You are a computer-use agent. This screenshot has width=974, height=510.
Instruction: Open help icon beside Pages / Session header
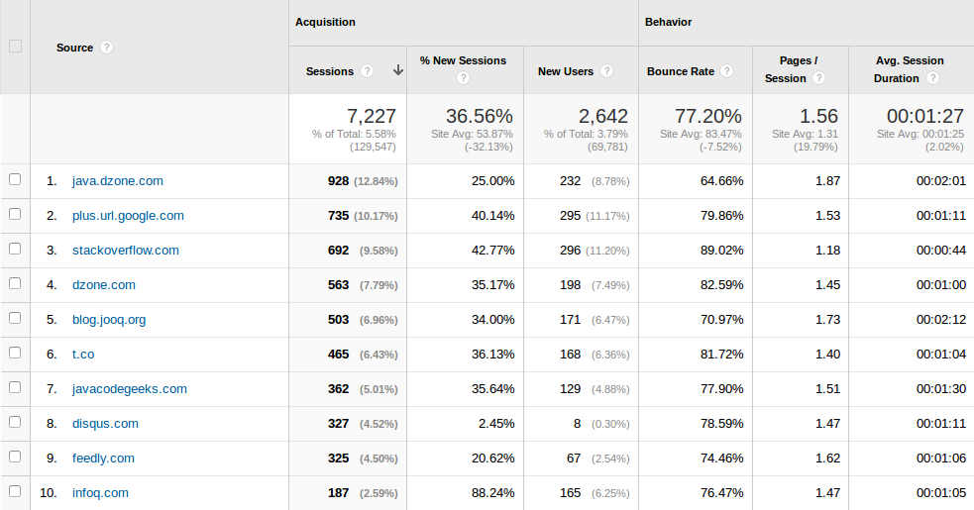(x=818, y=77)
